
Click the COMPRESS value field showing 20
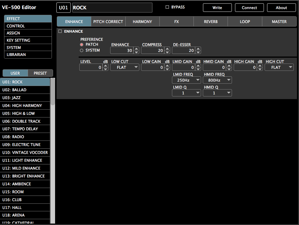pyautogui.click(x=153, y=50)
